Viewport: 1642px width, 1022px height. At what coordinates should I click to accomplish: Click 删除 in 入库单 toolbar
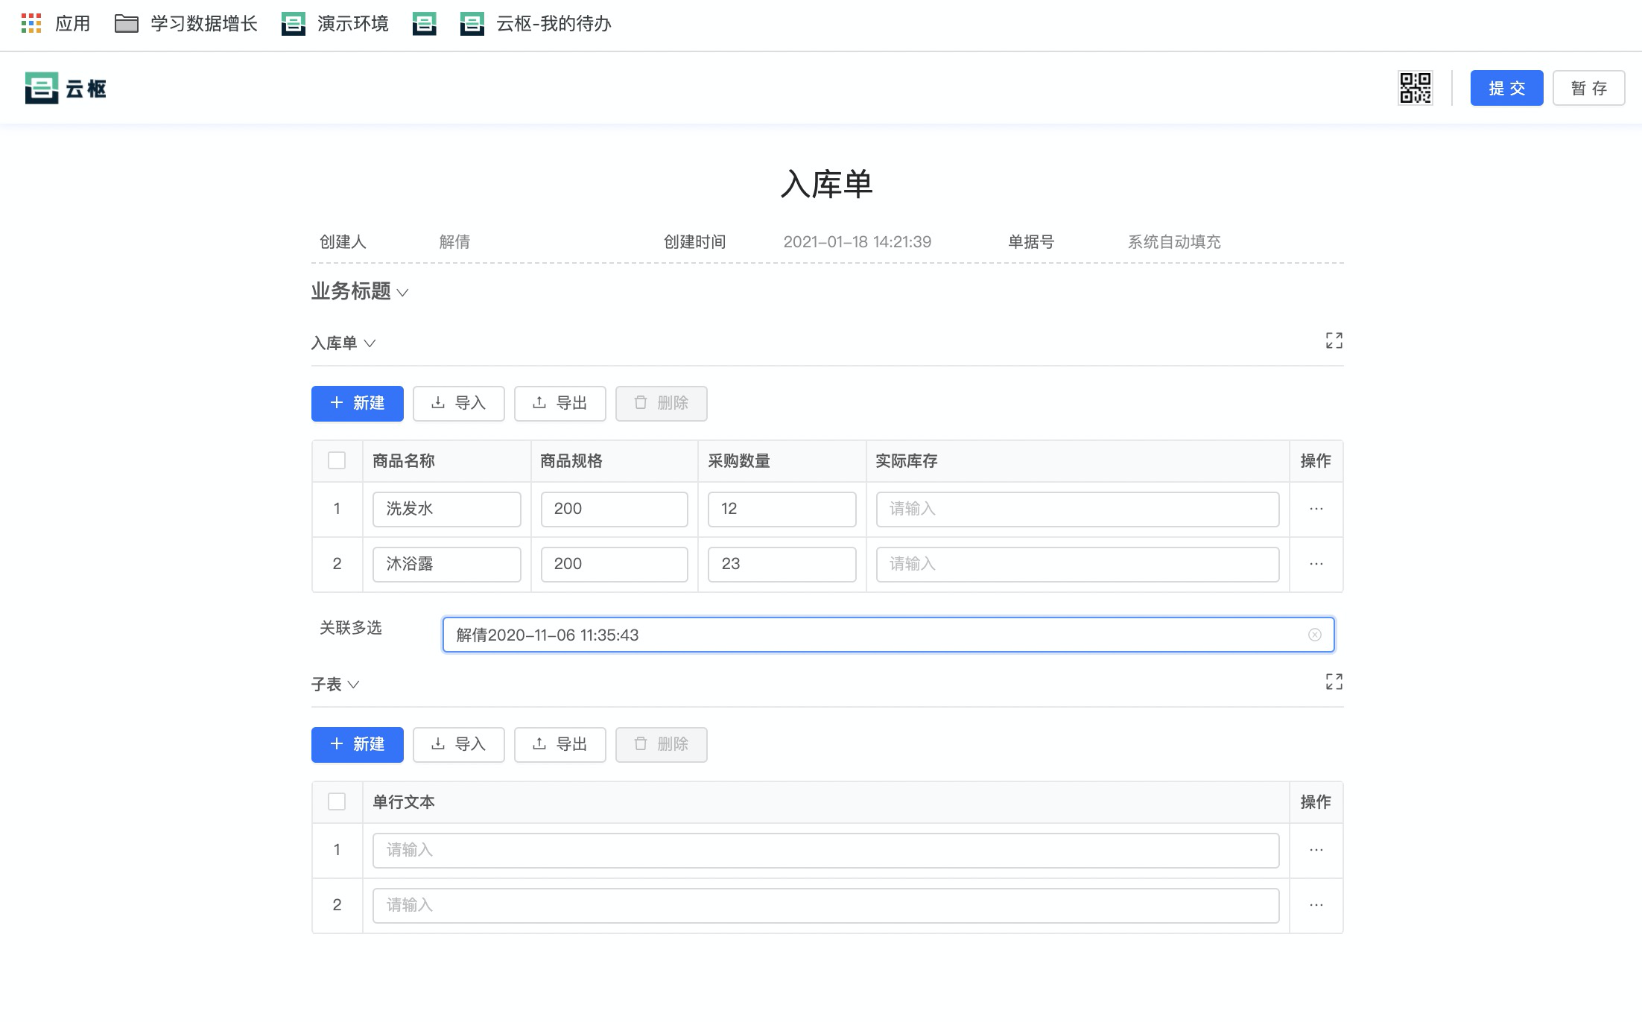coord(662,403)
